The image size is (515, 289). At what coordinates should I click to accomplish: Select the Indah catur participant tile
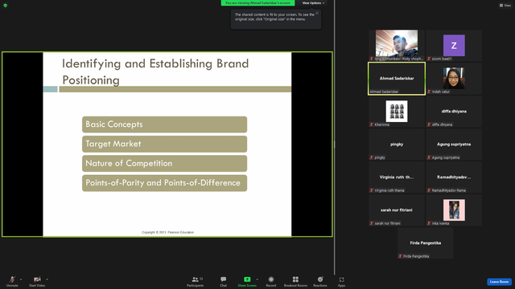[x=454, y=79]
